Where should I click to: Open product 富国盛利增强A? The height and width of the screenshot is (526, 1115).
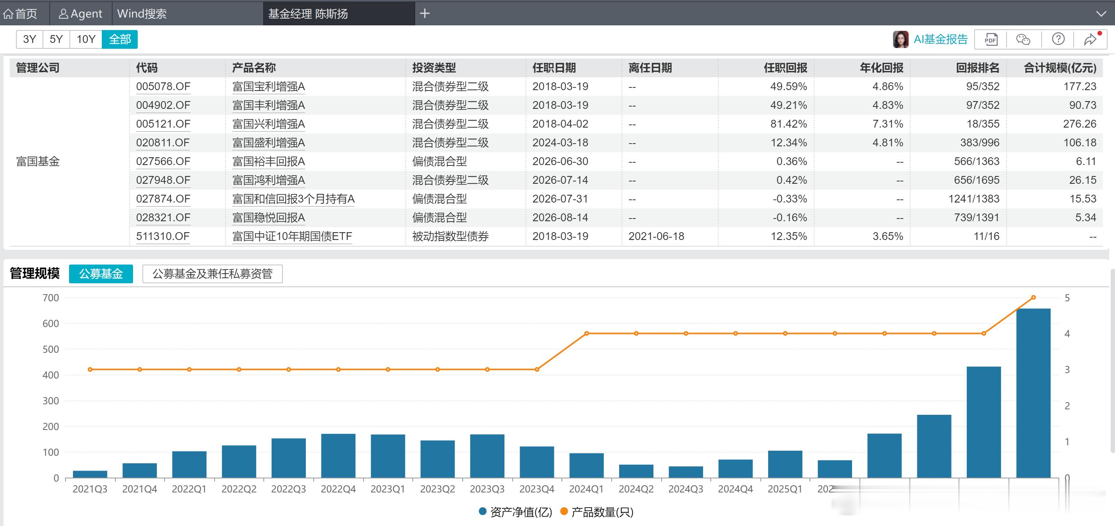[268, 142]
